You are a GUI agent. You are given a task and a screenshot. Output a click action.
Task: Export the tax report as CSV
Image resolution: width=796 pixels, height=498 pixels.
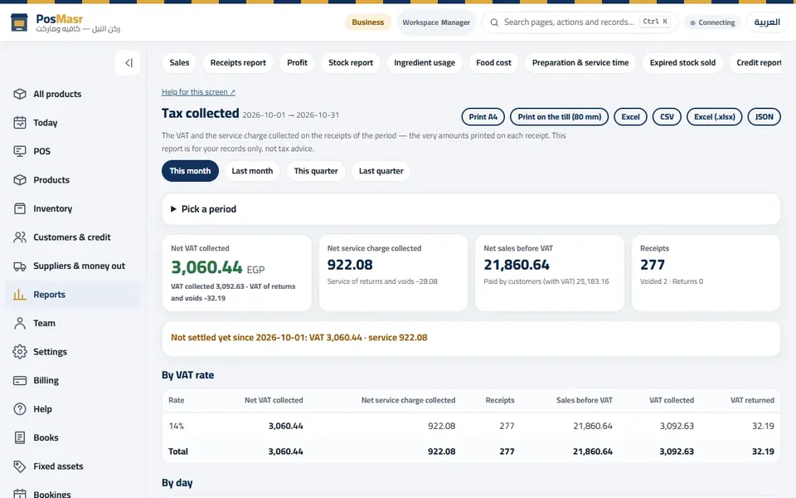pos(667,117)
